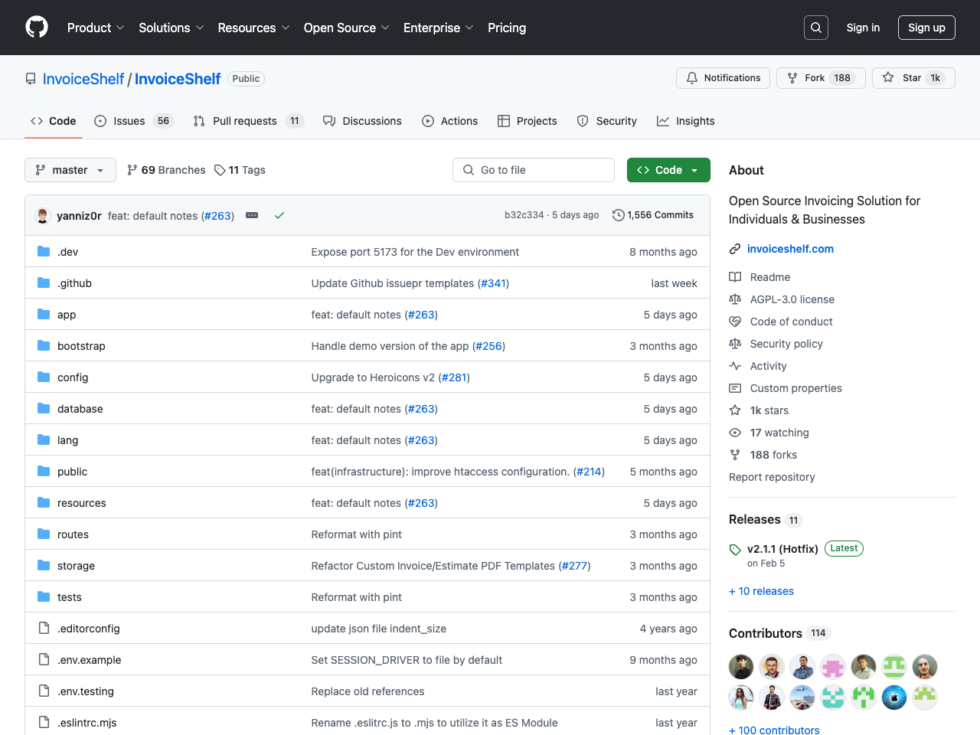View the 11 Tags link

pyautogui.click(x=240, y=170)
